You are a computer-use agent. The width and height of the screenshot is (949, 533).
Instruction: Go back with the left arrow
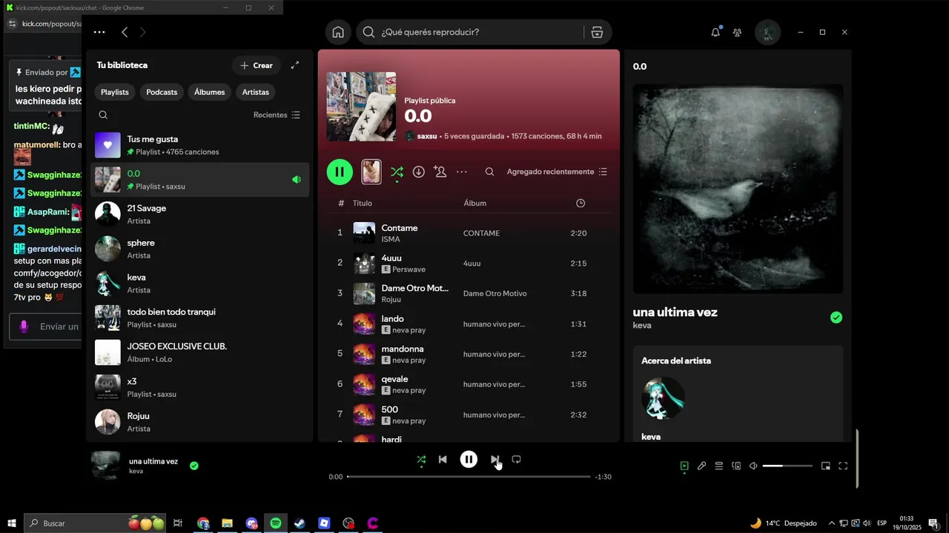click(125, 33)
